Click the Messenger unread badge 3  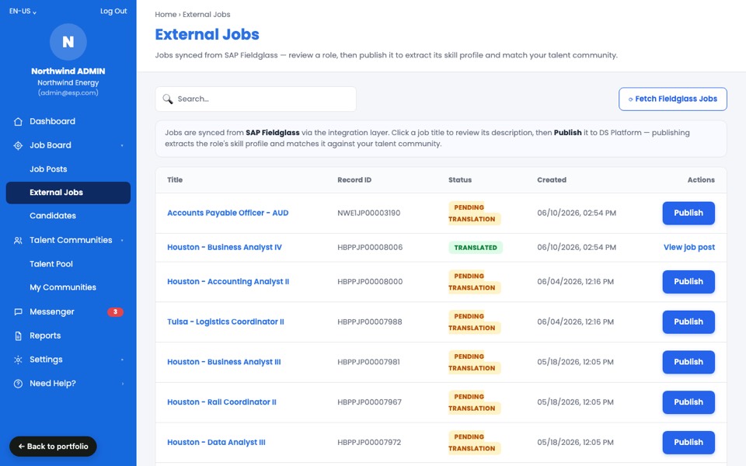(115, 312)
